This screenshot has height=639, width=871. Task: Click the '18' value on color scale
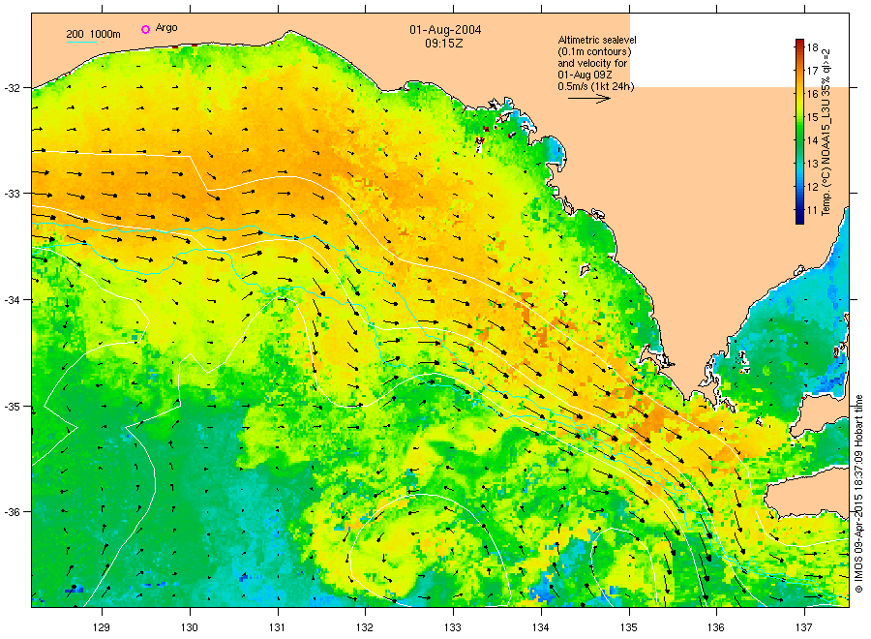click(x=813, y=47)
